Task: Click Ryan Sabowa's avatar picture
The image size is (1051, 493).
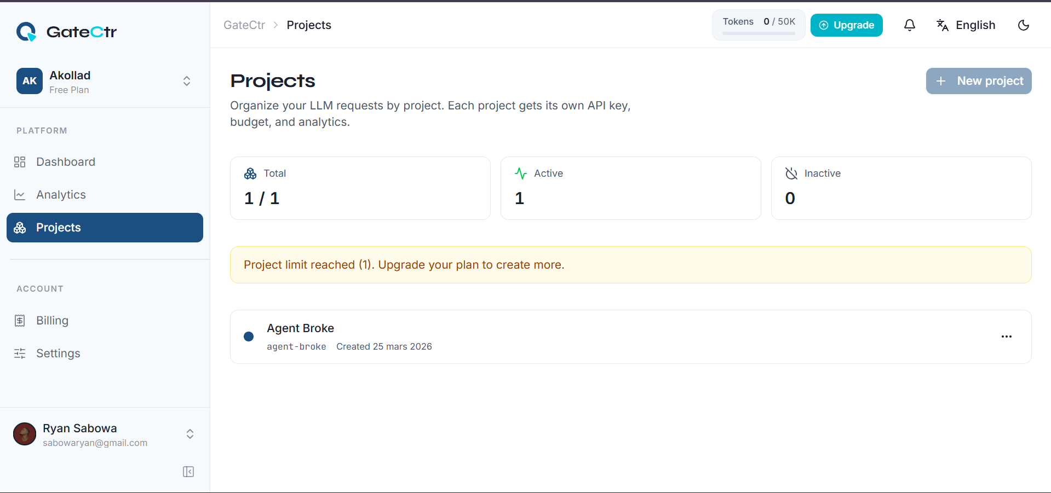Action: point(25,434)
